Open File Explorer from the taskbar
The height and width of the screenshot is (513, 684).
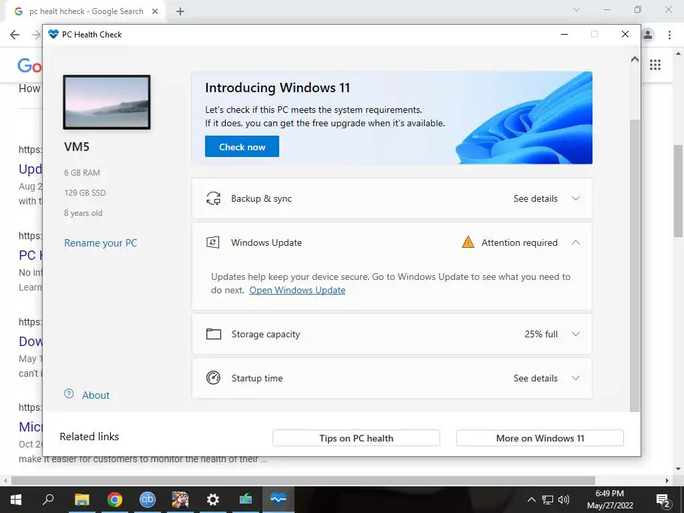pyautogui.click(x=81, y=500)
